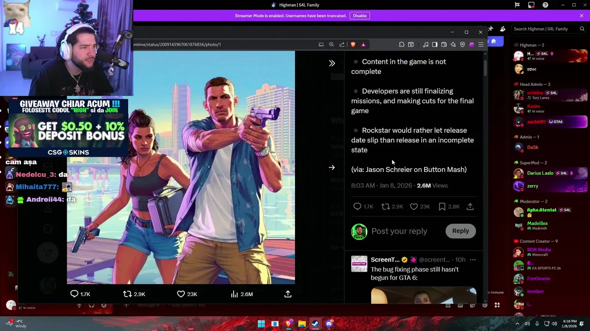The height and width of the screenshot is (331, 590).
Task: Dismiss the Streamer Mode banner
Action: coord(582,16)
